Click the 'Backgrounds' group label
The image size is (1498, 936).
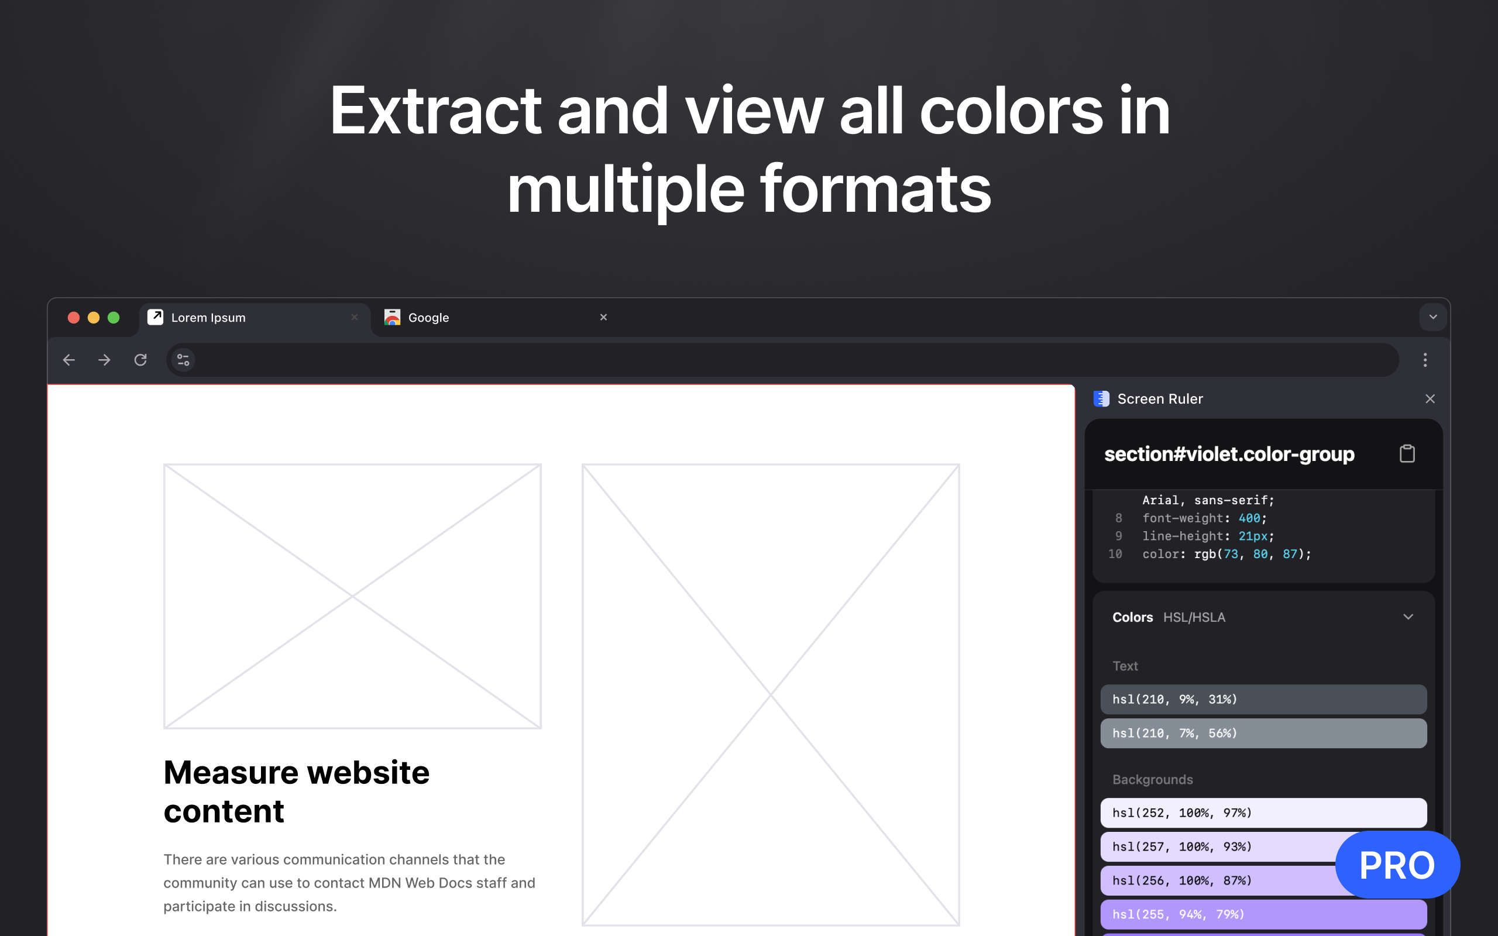(x=1152, y=779)
